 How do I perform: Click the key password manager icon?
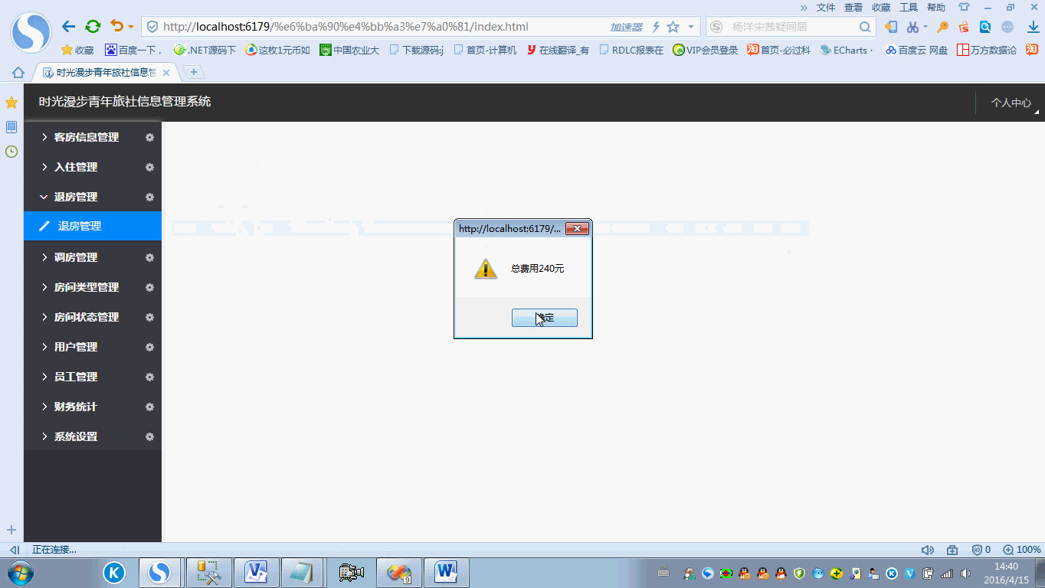(x=942, y=27)
